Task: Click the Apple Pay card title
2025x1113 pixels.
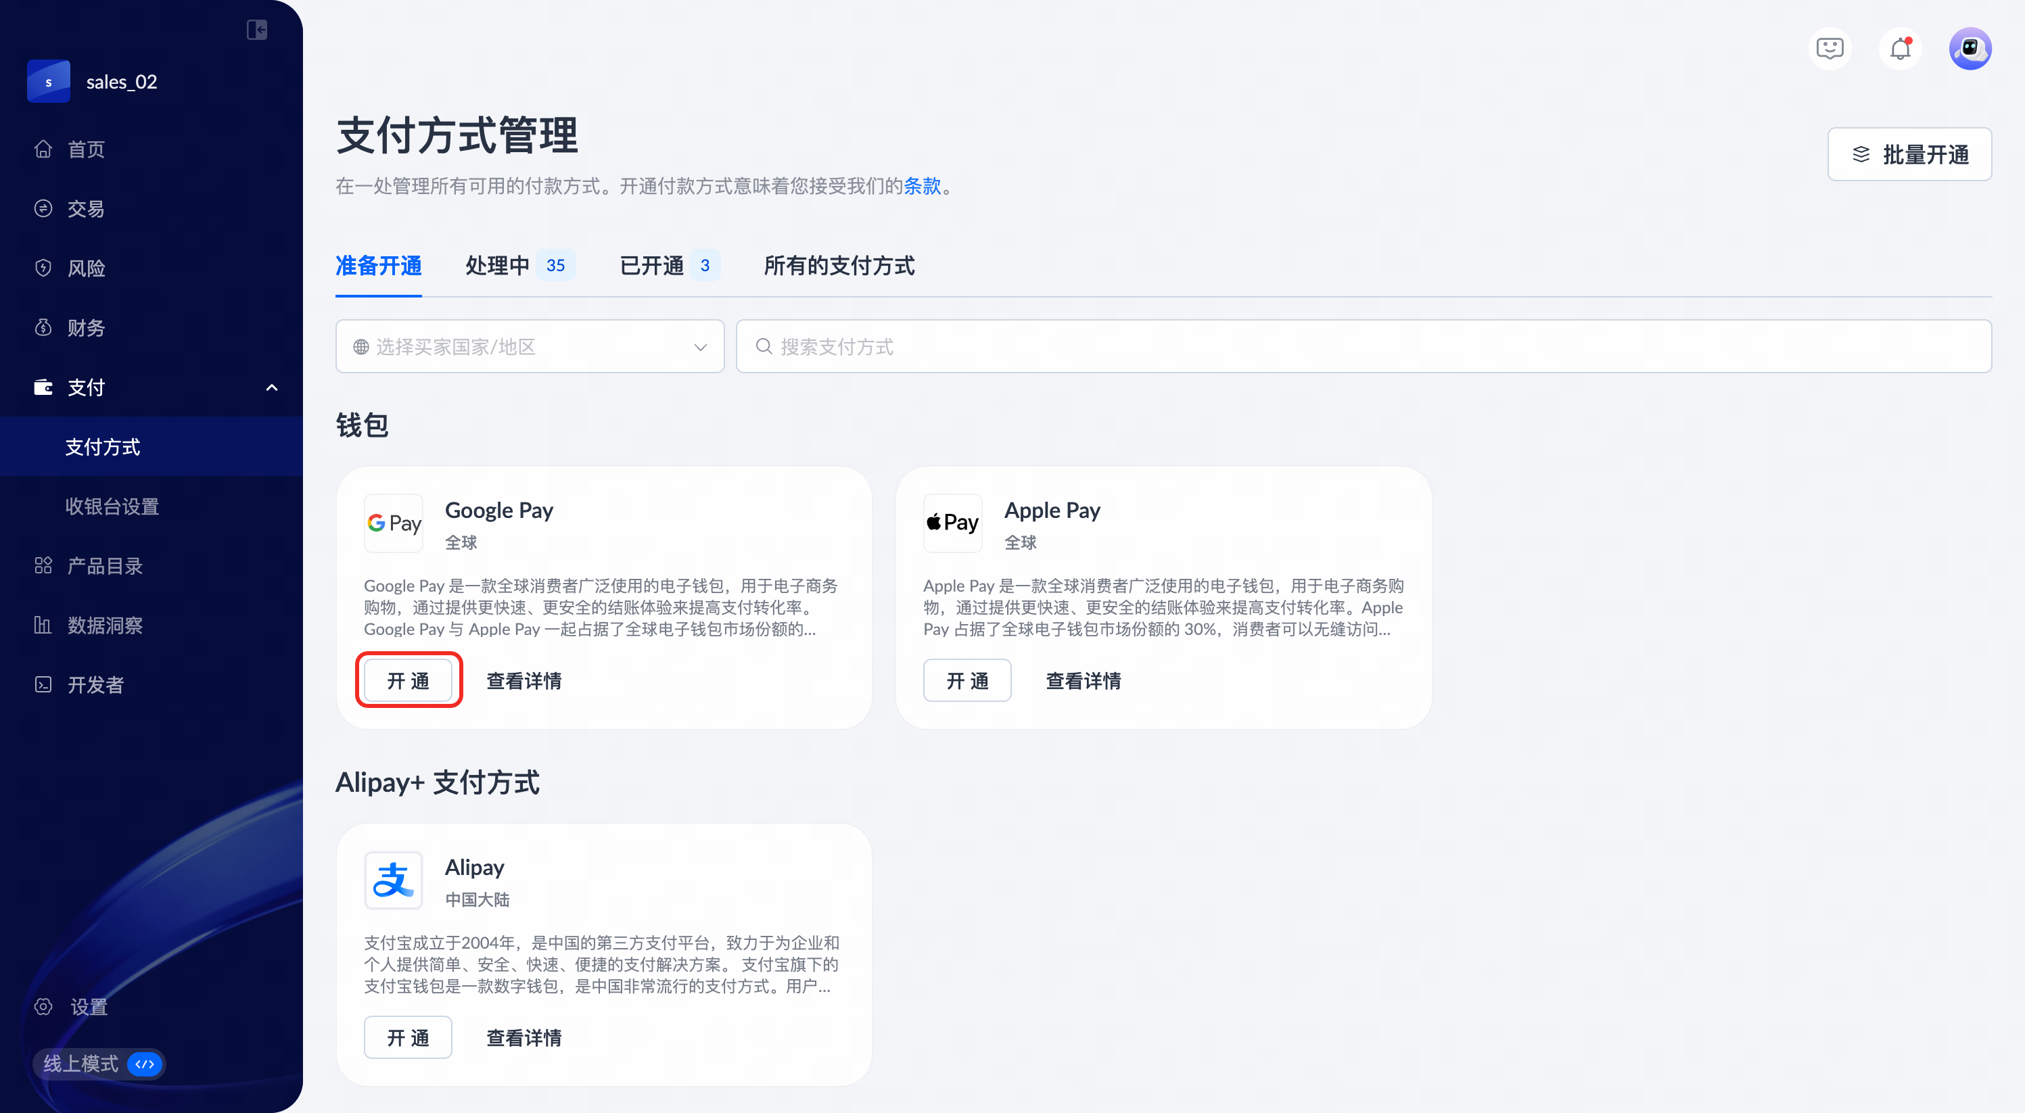Action: click(1052, 510)
